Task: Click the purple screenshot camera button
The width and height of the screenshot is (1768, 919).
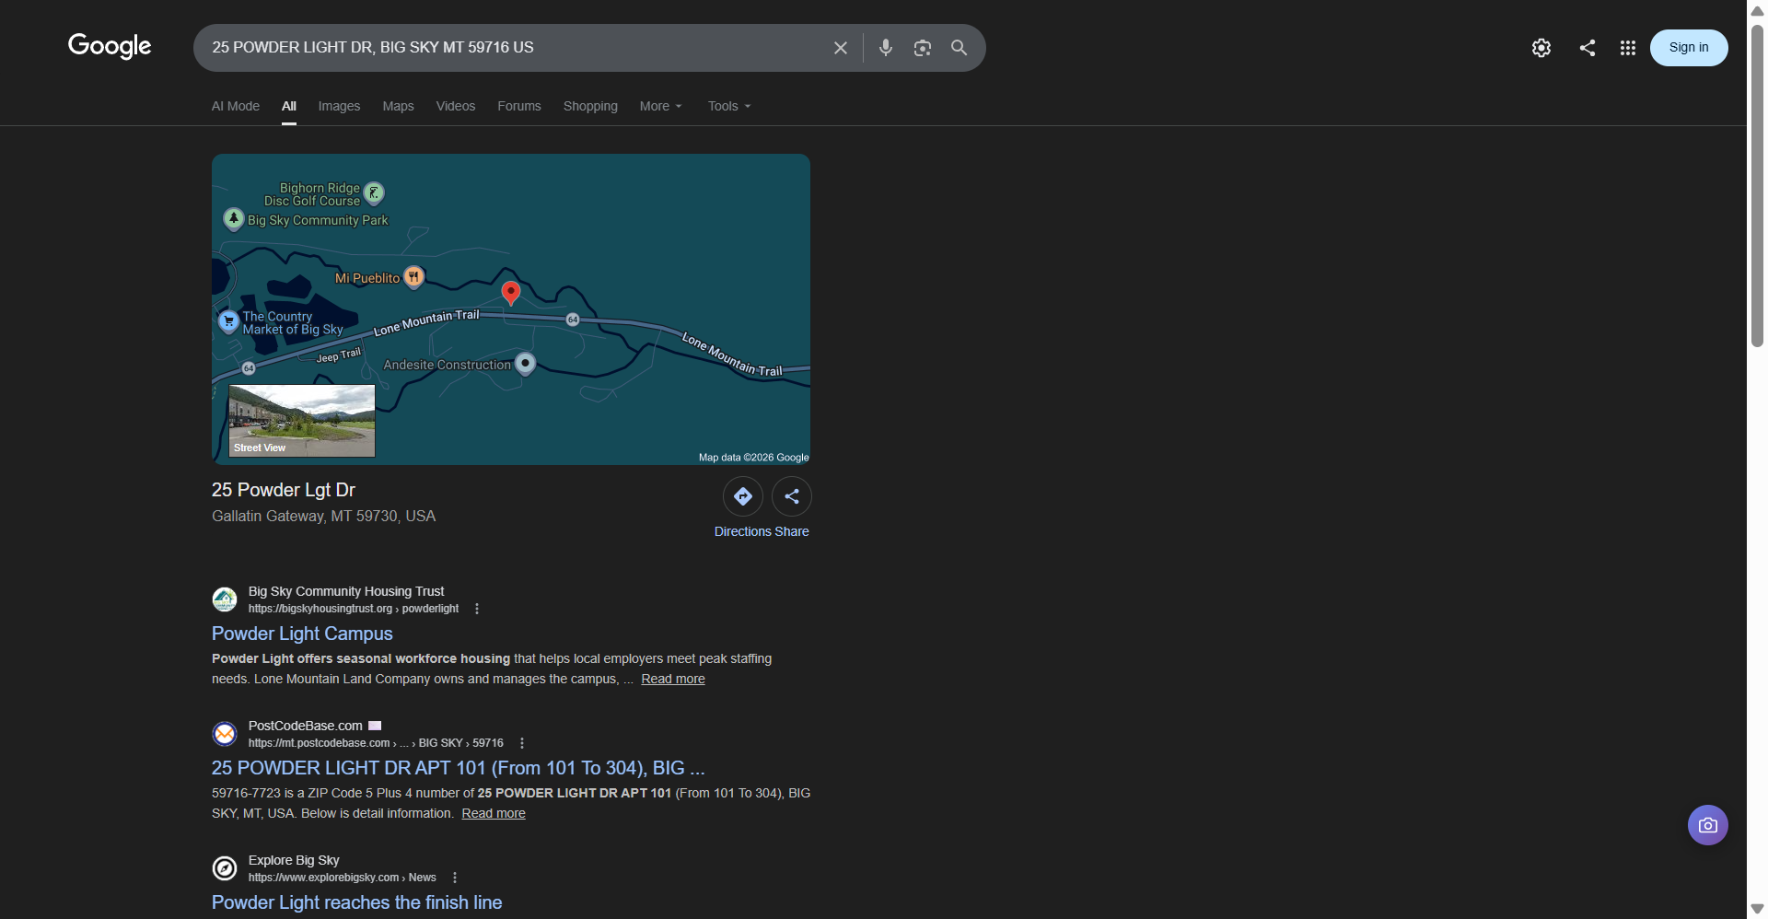Action: coord(1707,825)
